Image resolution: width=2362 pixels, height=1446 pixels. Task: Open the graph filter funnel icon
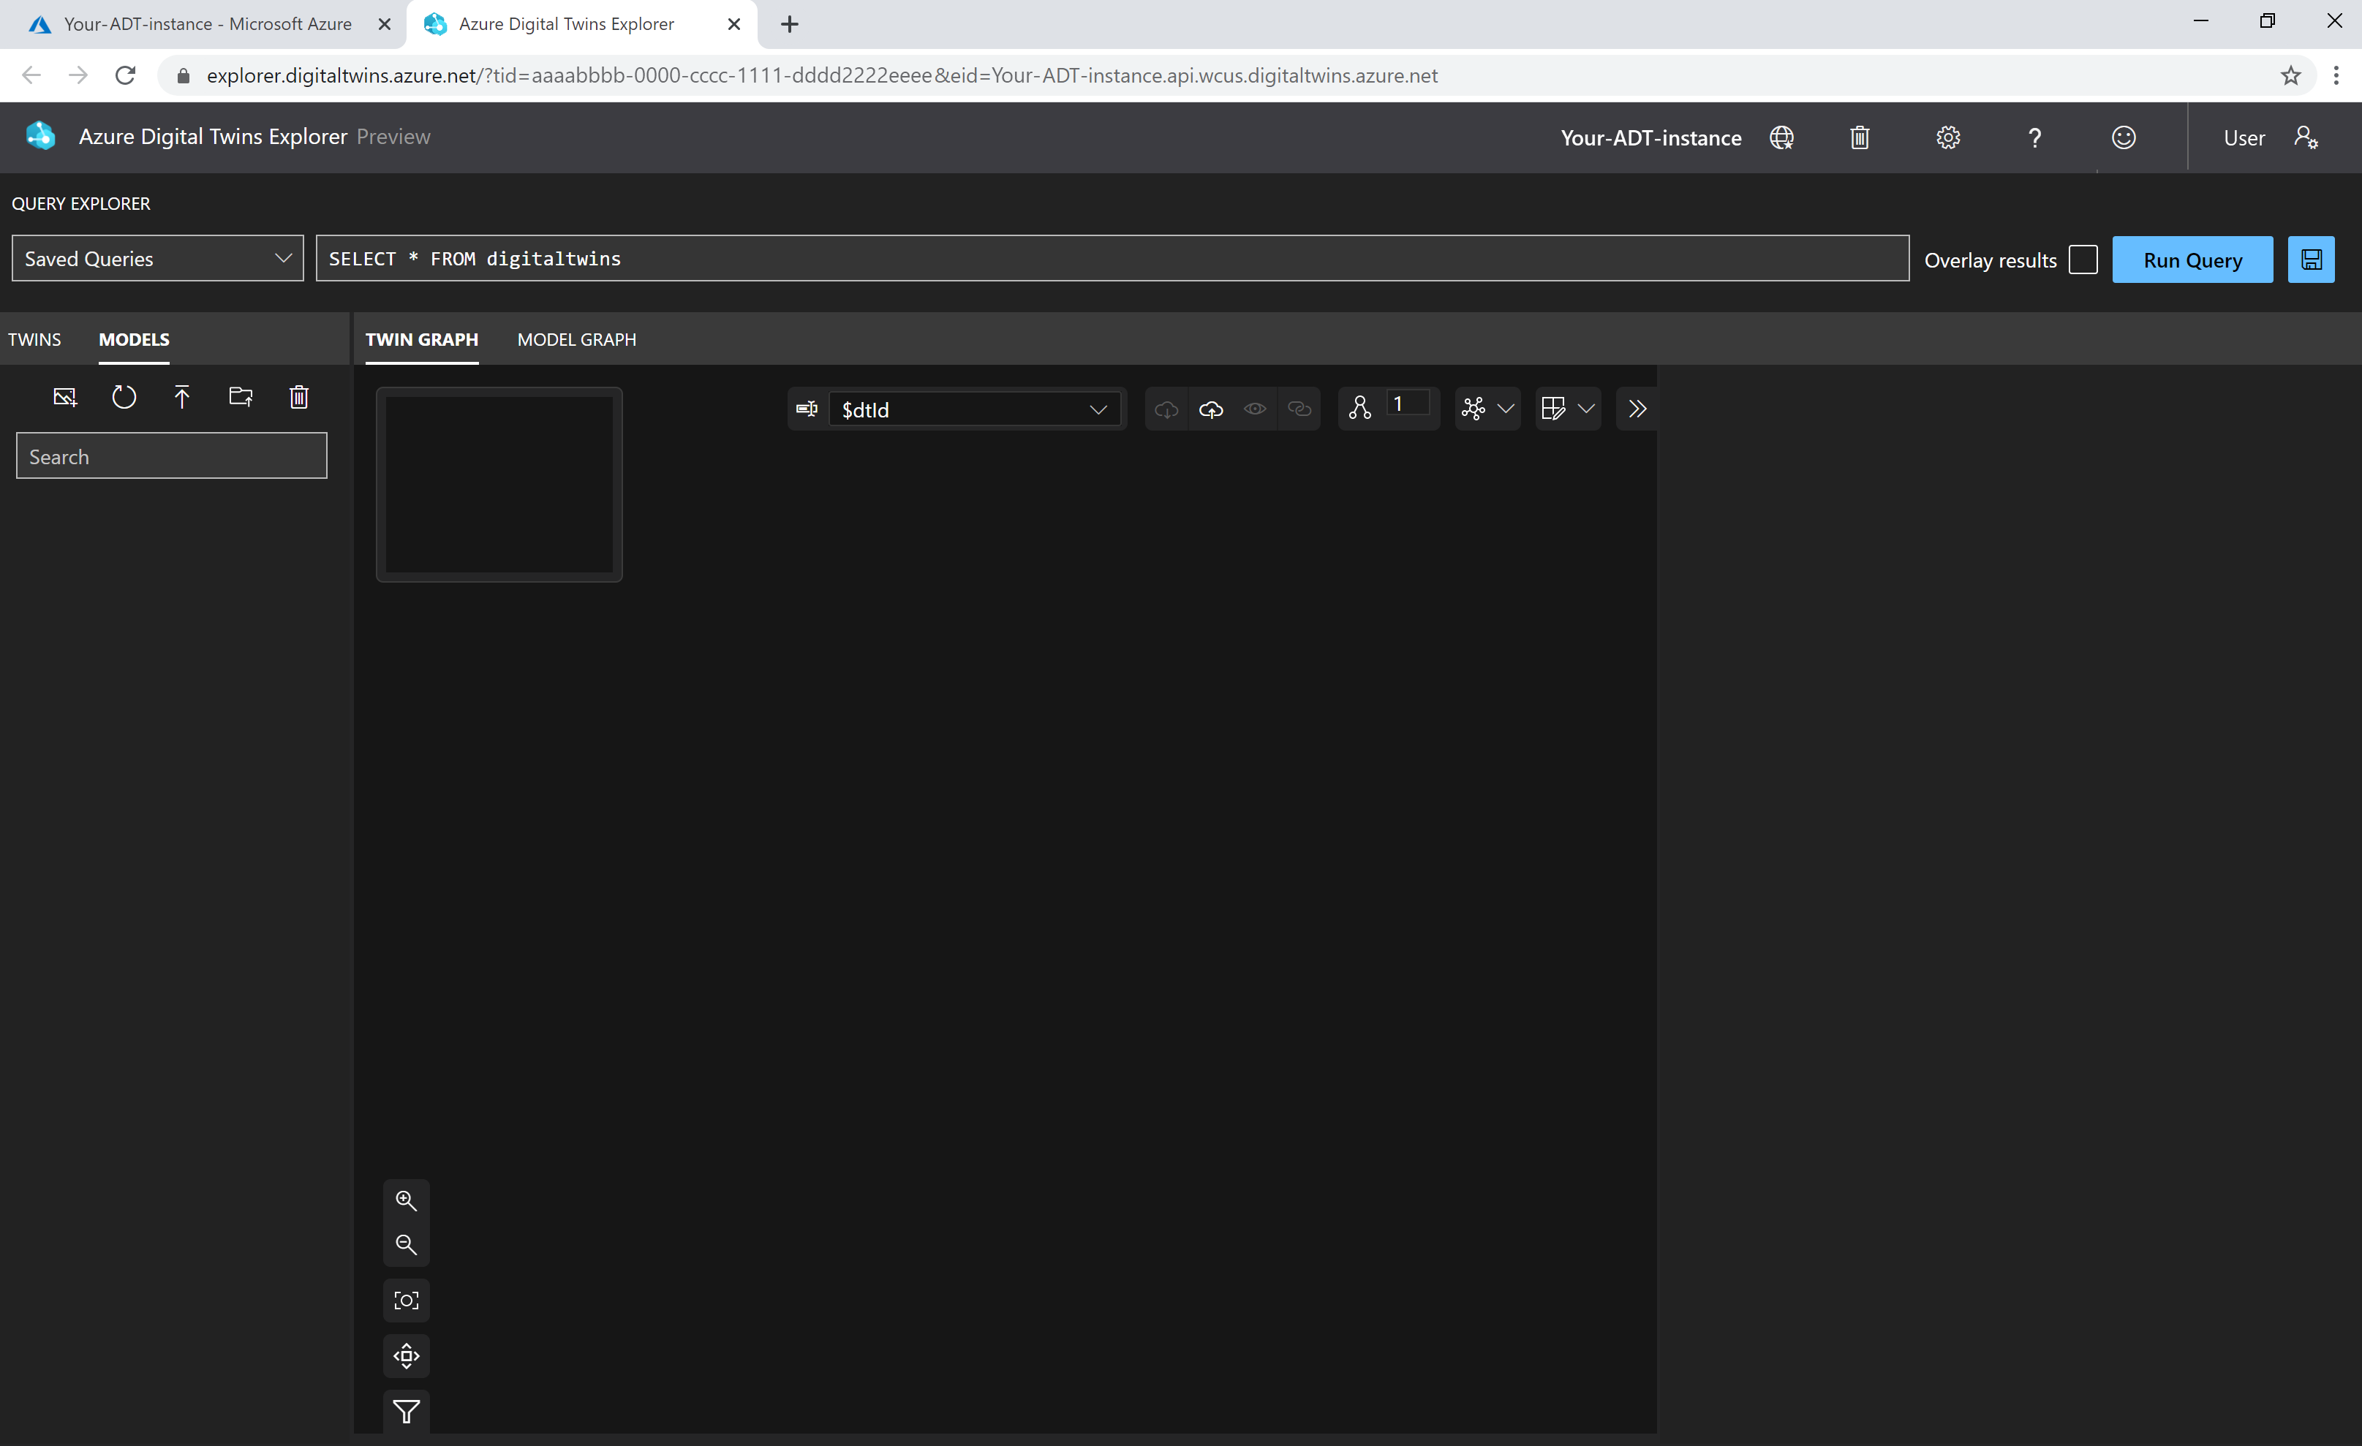pyautogui.click(x=407, y=1412)
